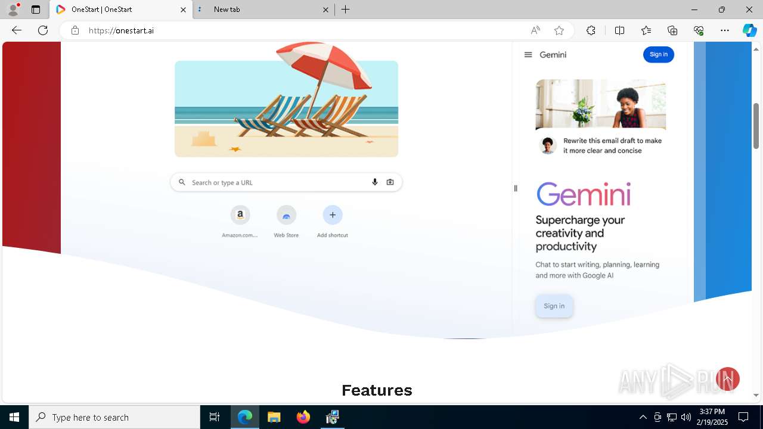
Task: Open the notification center icon
Action: 743,417
